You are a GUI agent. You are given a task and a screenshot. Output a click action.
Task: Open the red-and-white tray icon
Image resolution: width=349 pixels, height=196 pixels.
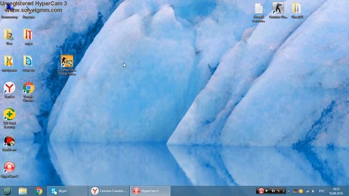[294, 191]
